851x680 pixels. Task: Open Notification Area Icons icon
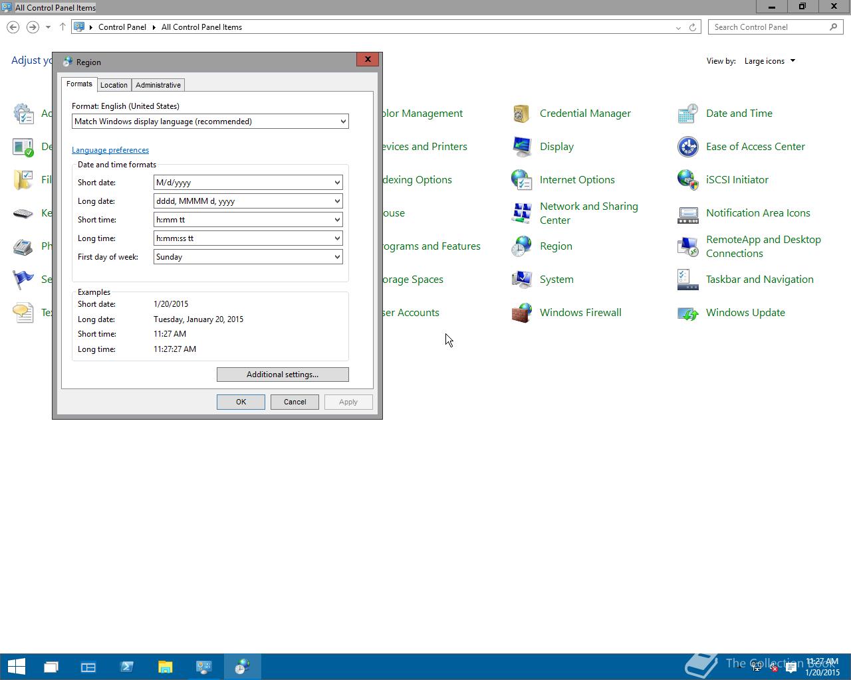point(687,213)
